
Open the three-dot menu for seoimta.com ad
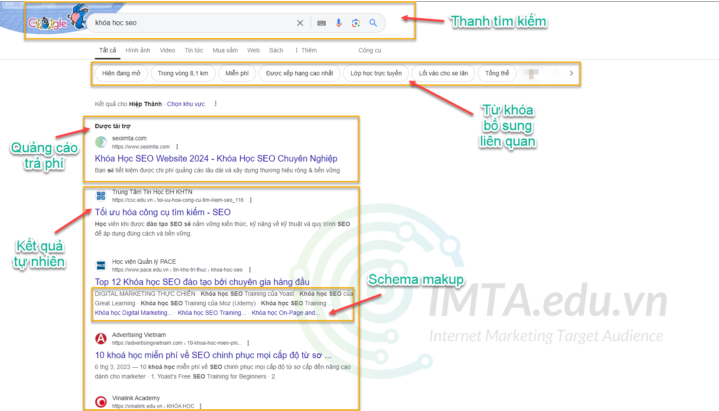(177, 147)
